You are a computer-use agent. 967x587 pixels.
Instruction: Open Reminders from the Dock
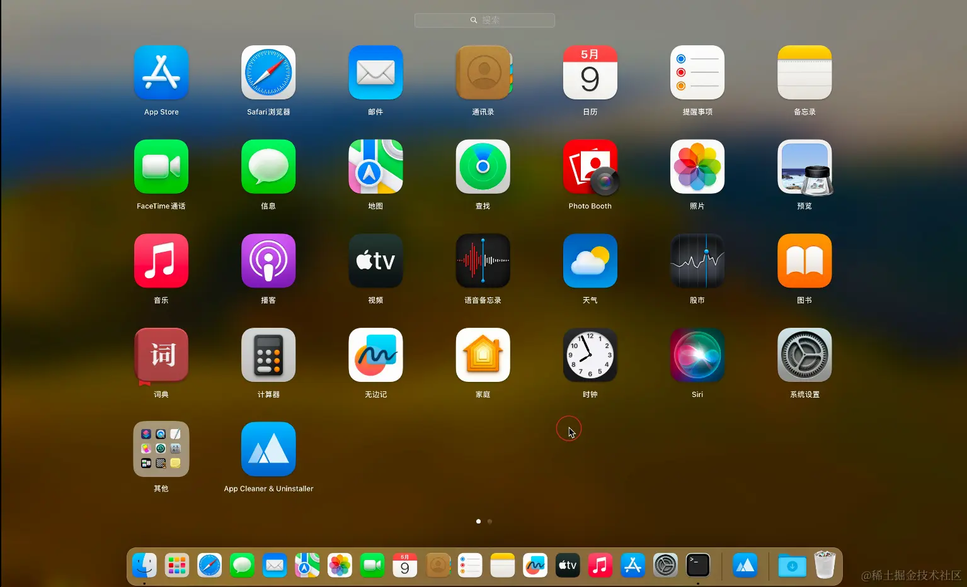(x=470, y=566)
